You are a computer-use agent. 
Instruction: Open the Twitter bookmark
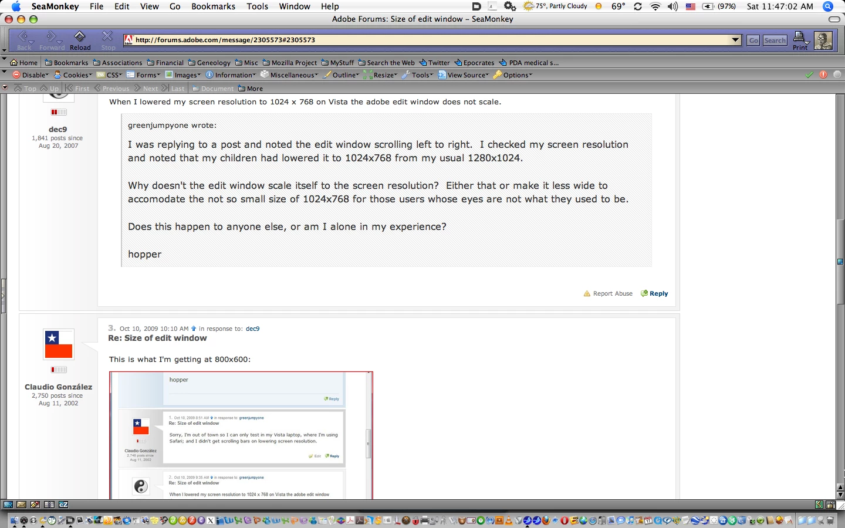coord(435,63)
